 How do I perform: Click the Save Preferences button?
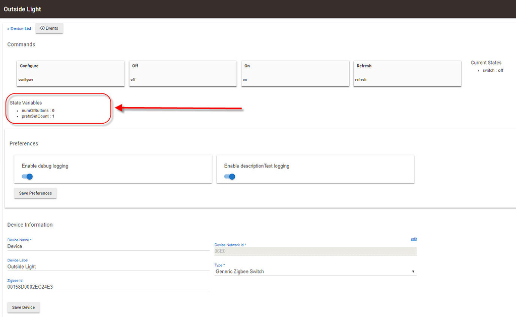pyautogui.click(x=35, y=193)
